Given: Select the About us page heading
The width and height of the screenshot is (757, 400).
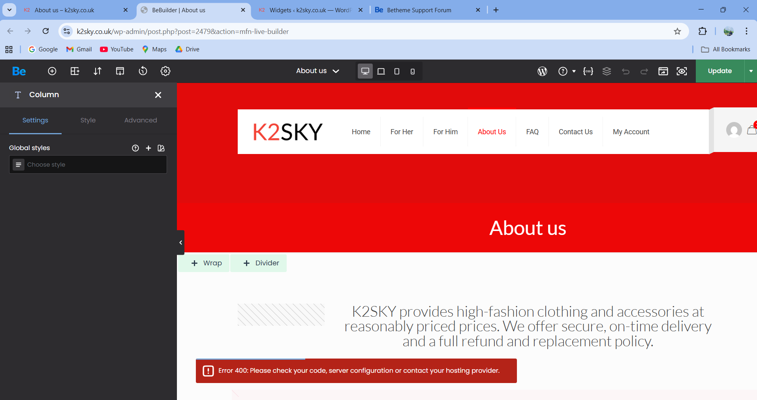Looking at the screenshot, I should [x=528, y=228].
